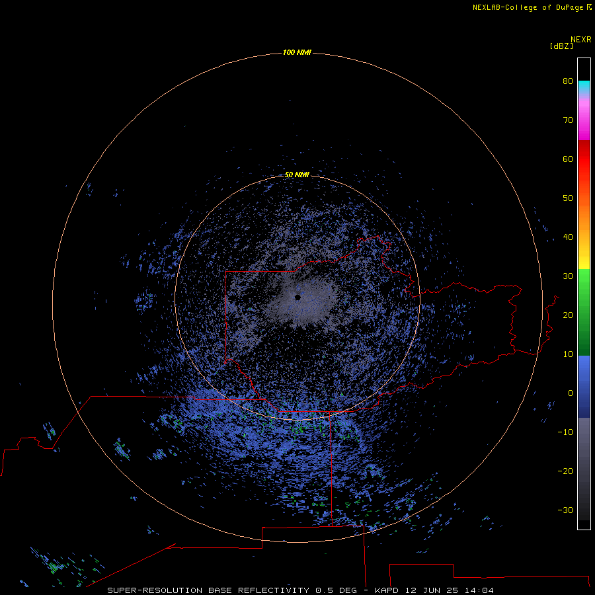595x595 pixels.
Task: Click the 20 value on dBZ scale
Action: (x=568, y=315)
